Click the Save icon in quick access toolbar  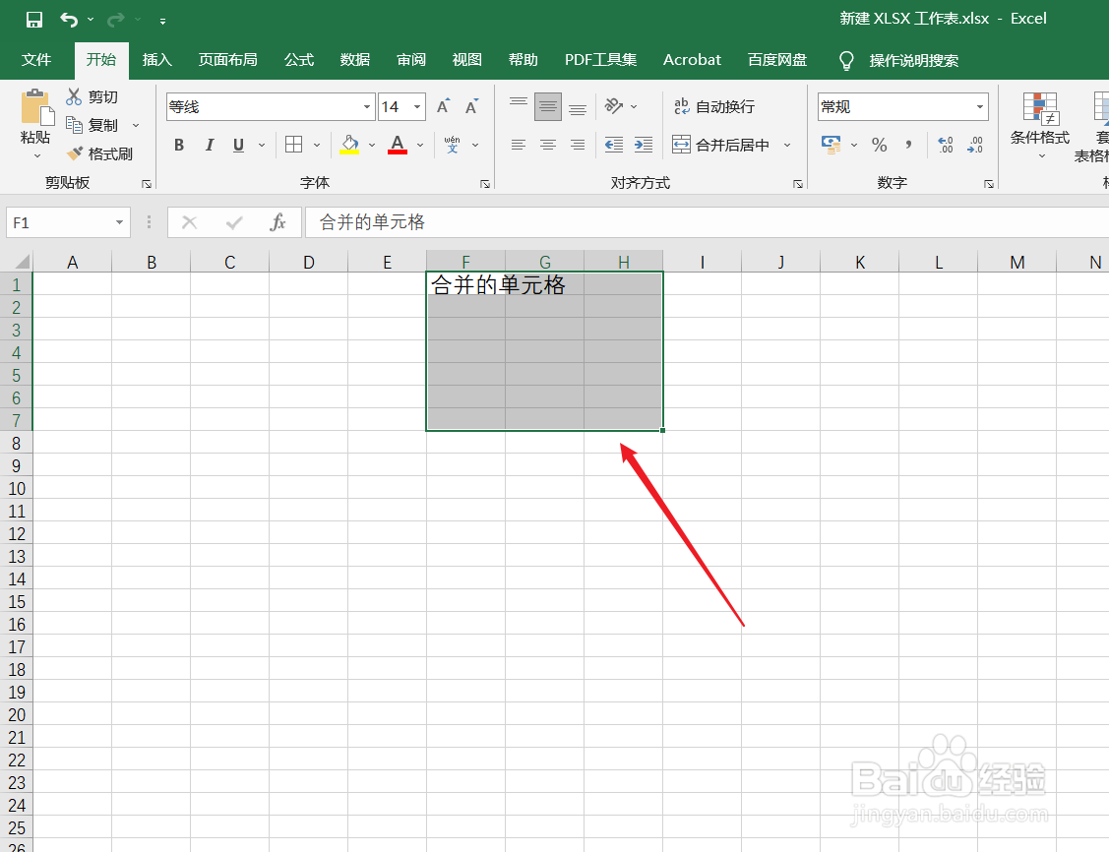33,19
